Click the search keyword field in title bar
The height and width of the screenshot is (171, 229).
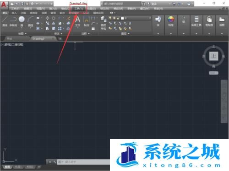point(122,4)
